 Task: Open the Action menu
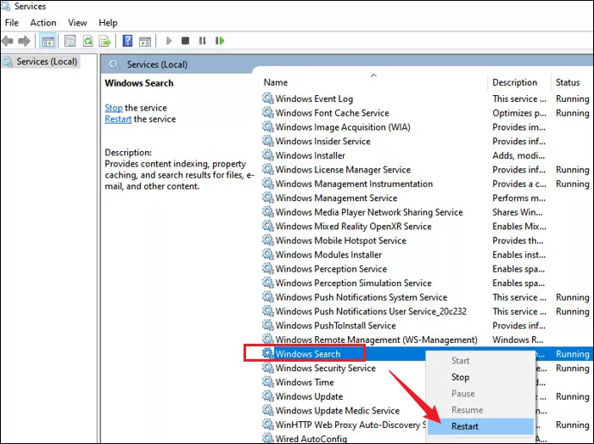(x=43, y=23)
